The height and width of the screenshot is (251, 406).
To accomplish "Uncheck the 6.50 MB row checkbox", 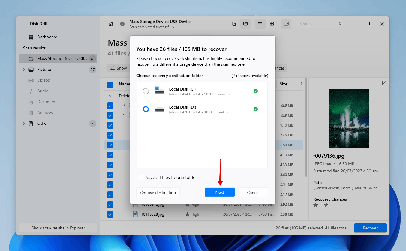I will pos(110,145).
